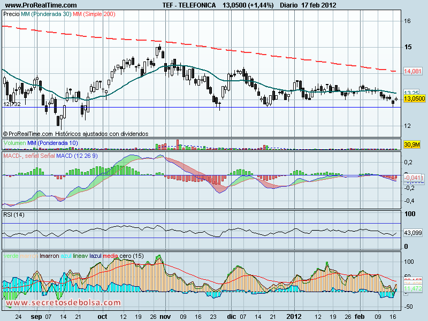The width and height of the screenshot is (428, 321).
Task: Click the 14,081 red value label
Action: (x=412, y=71)
